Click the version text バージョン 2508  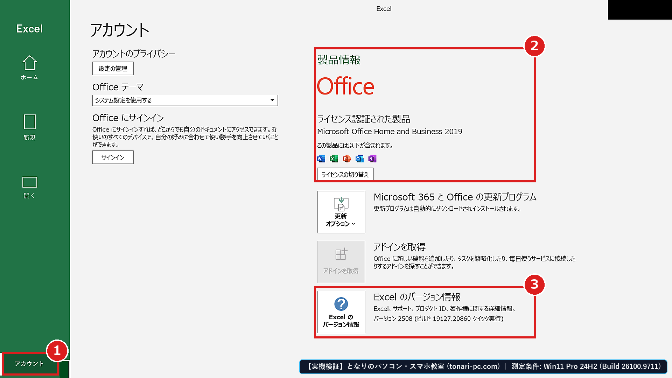coord(438,319)
